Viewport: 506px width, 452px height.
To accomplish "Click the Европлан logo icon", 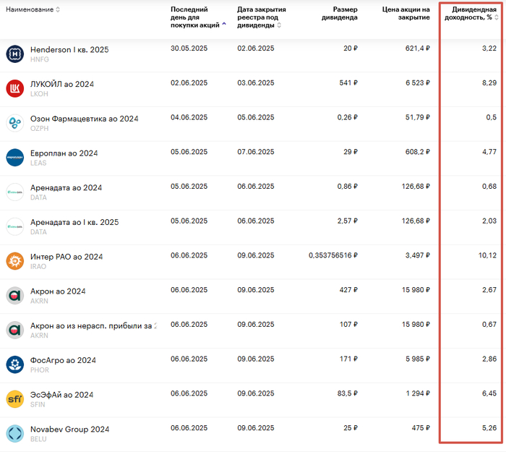I will click(x=15, y=157).
